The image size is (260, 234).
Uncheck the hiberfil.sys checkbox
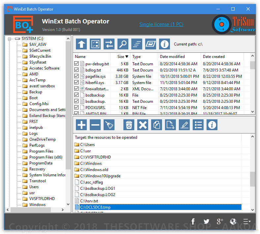point(77,82)
